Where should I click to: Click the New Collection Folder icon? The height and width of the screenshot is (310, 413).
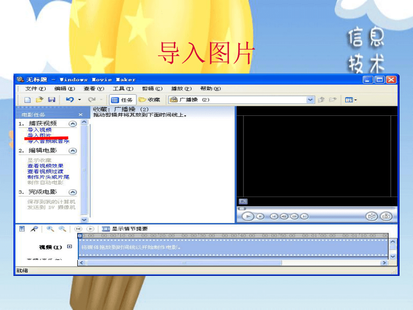point(333,99)
